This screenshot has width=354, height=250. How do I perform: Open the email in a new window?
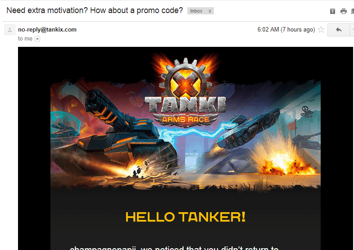click(x=352, y=11)
